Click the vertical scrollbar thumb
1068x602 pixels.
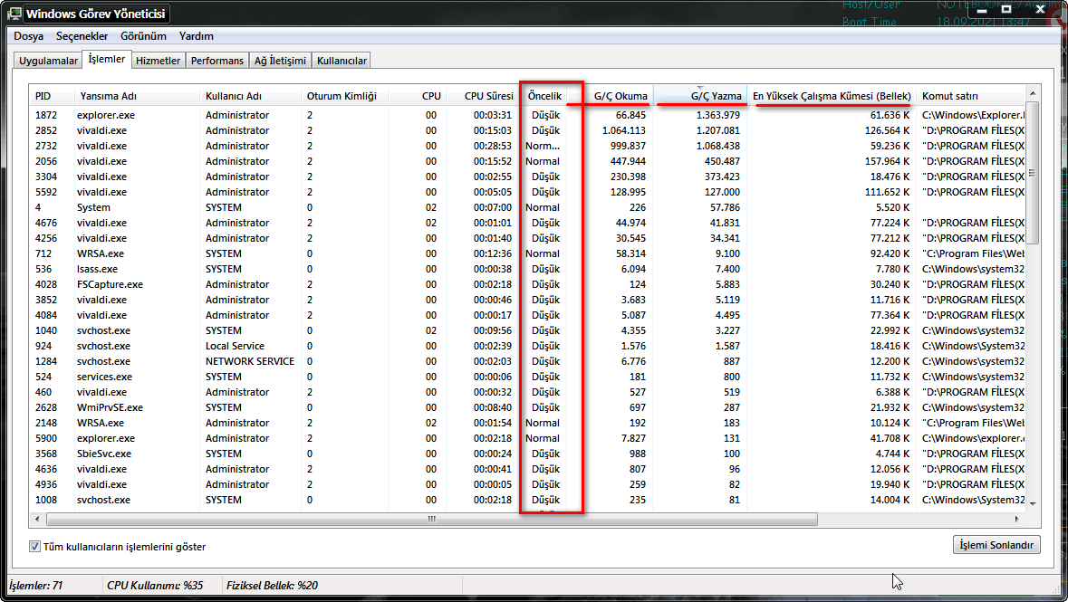[x=1033, y=172]
